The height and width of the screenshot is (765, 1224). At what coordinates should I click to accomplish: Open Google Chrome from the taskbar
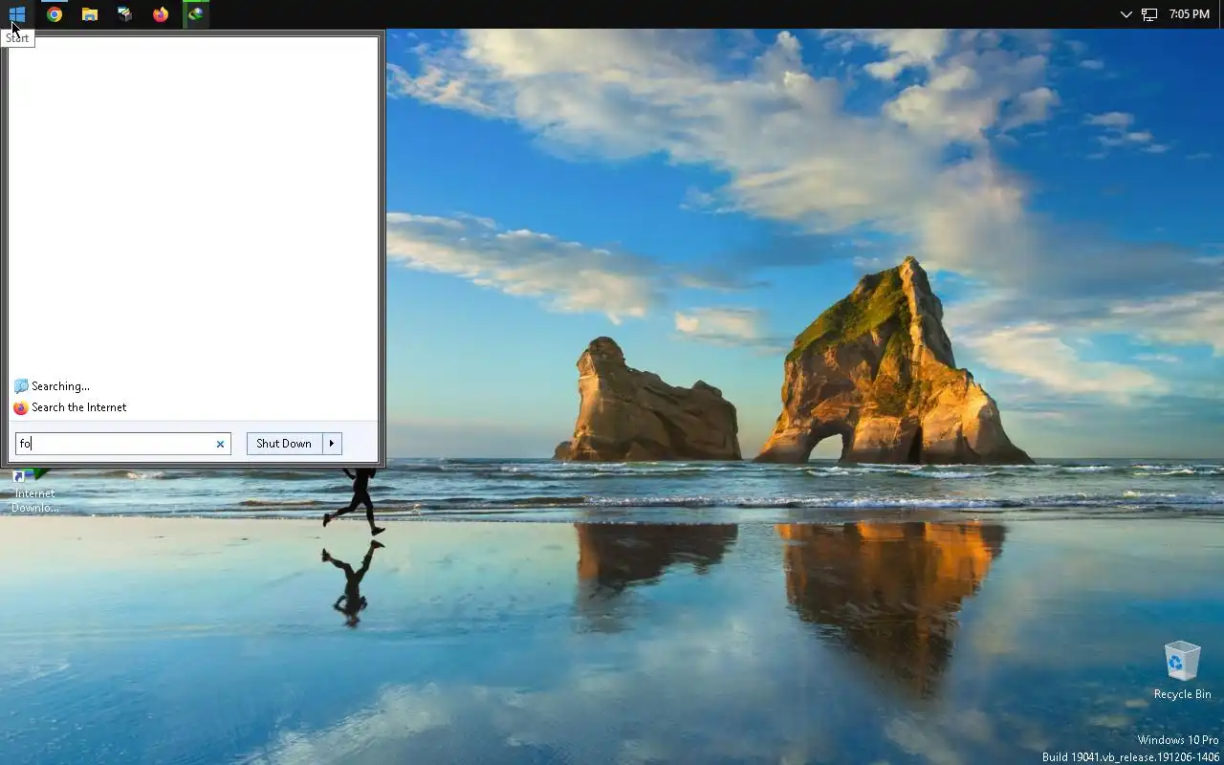click(x=55, y=14)
